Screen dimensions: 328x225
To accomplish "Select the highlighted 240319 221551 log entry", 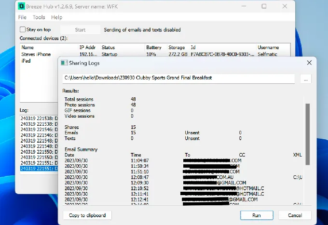I will (x=39, y=168).
